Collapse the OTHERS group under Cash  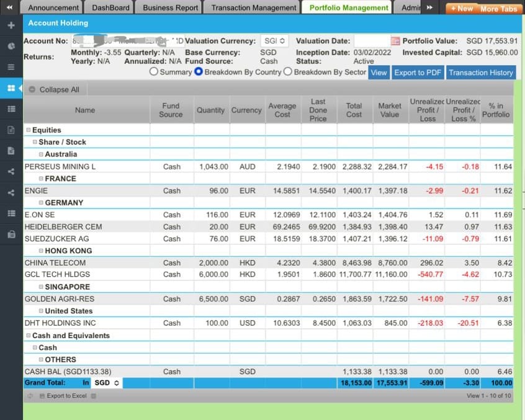tap(41, 359)
